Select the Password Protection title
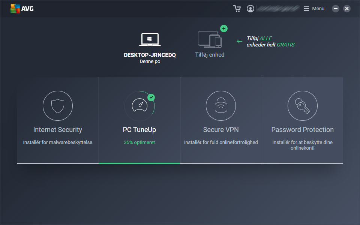Screen dimensions: 360x225 (303, 130)
